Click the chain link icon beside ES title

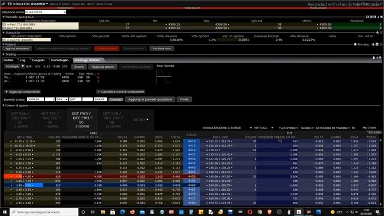click(3, 4)
